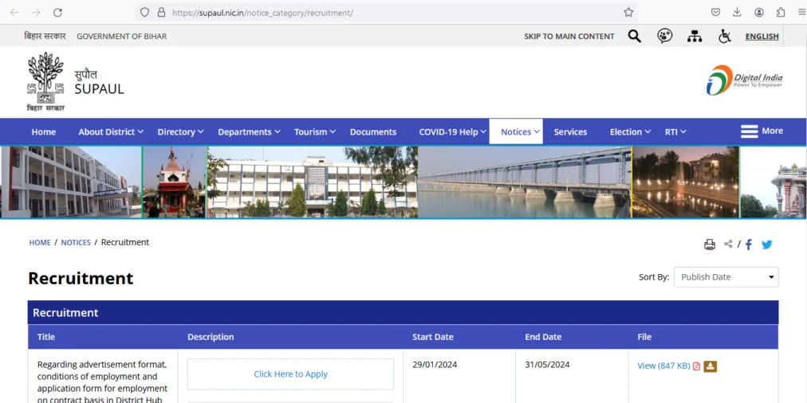Open site search magnifier icon
This screenshot has height=403, width=807.
[635, 36]
